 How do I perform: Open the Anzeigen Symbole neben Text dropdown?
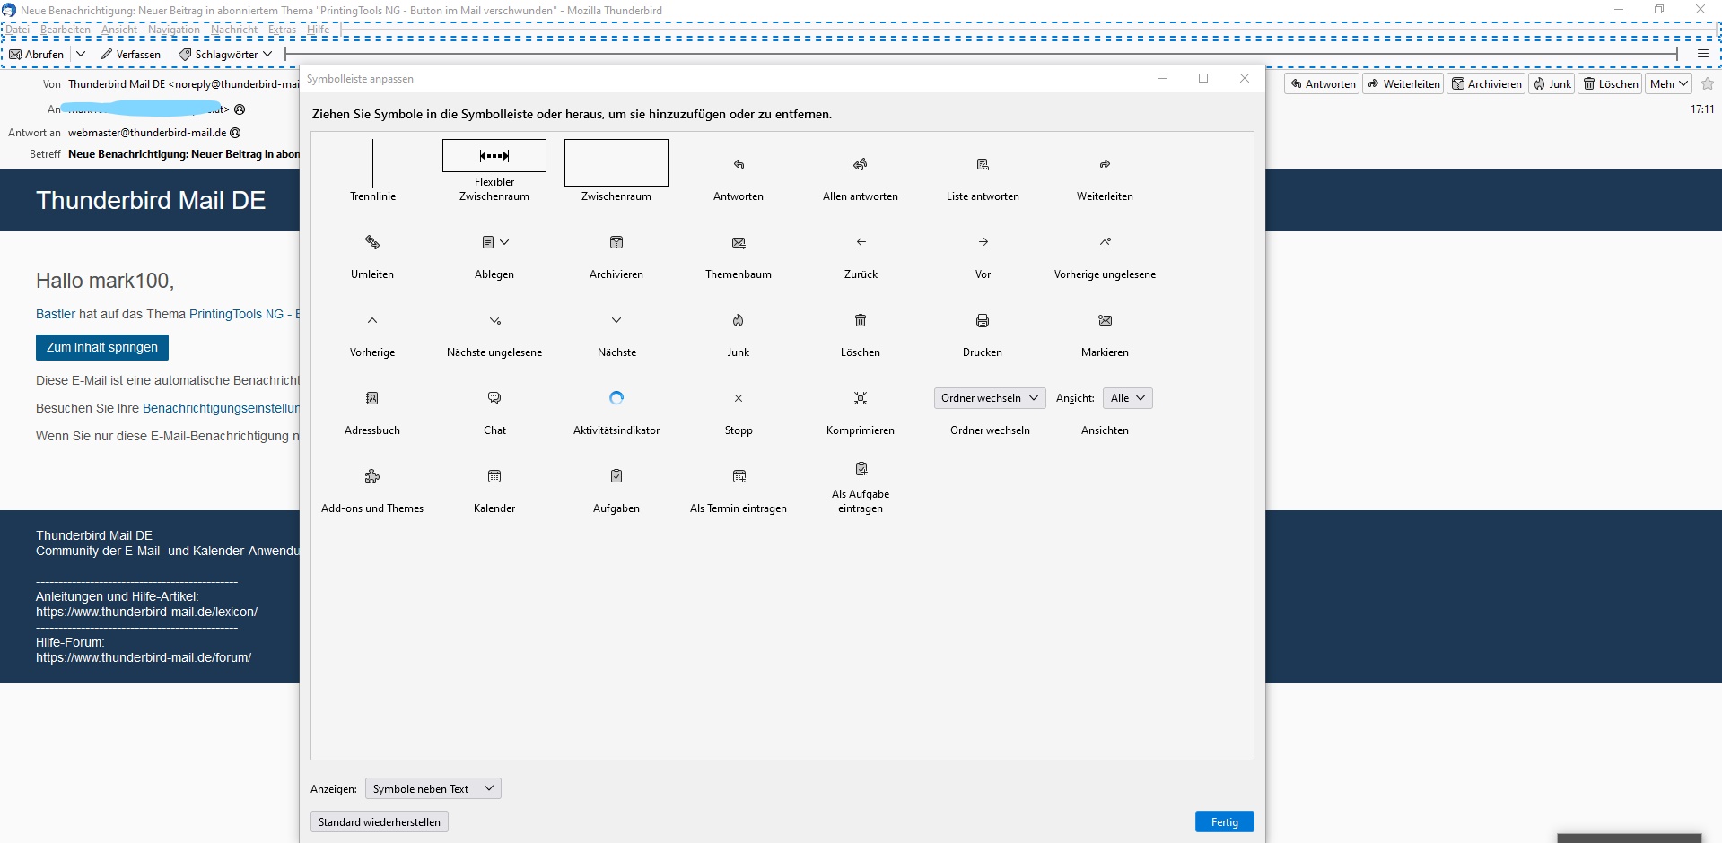click(433, 789)
